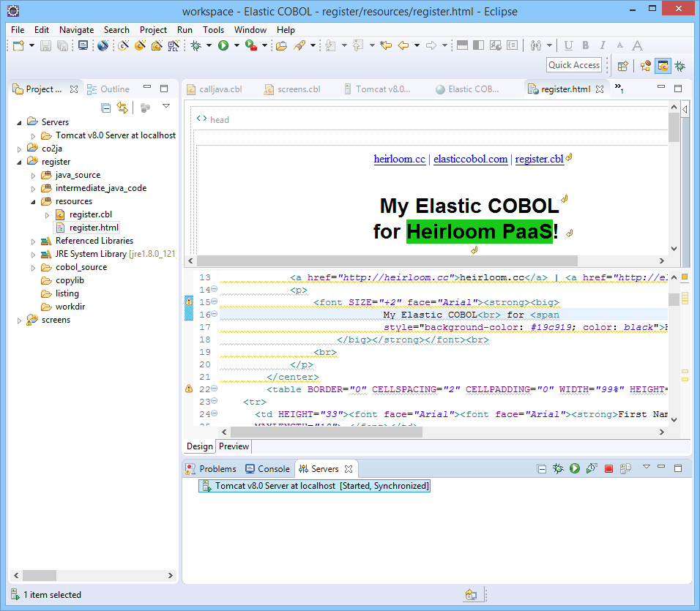Open the Run button dropdown arrow
The image size is (700, 611).
click(x=237, y=45)
